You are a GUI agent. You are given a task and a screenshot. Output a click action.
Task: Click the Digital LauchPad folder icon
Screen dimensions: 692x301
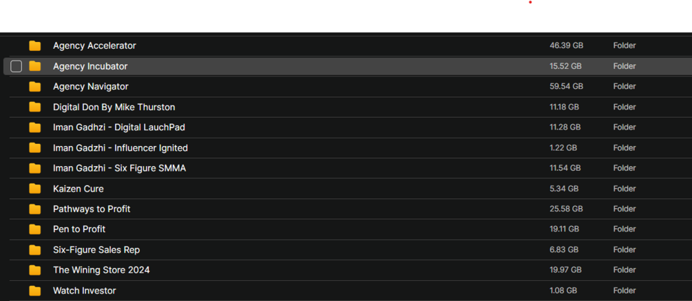pos(35,127)
